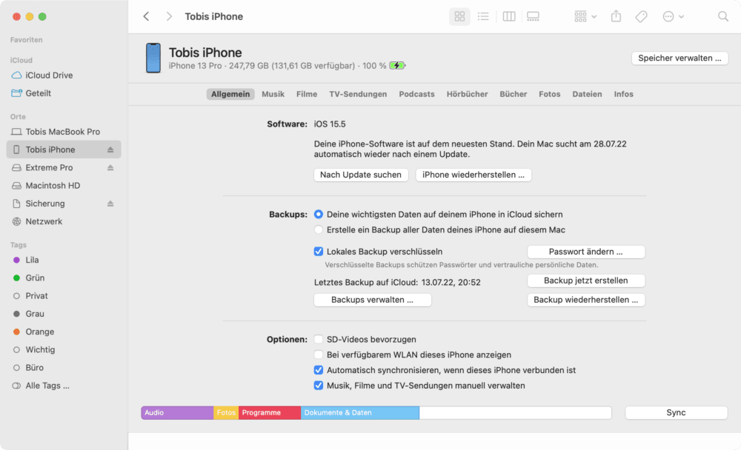Enable show iPhone over WLAN checkbox
Screen dimensions: 741x450
tap(319, 355)
